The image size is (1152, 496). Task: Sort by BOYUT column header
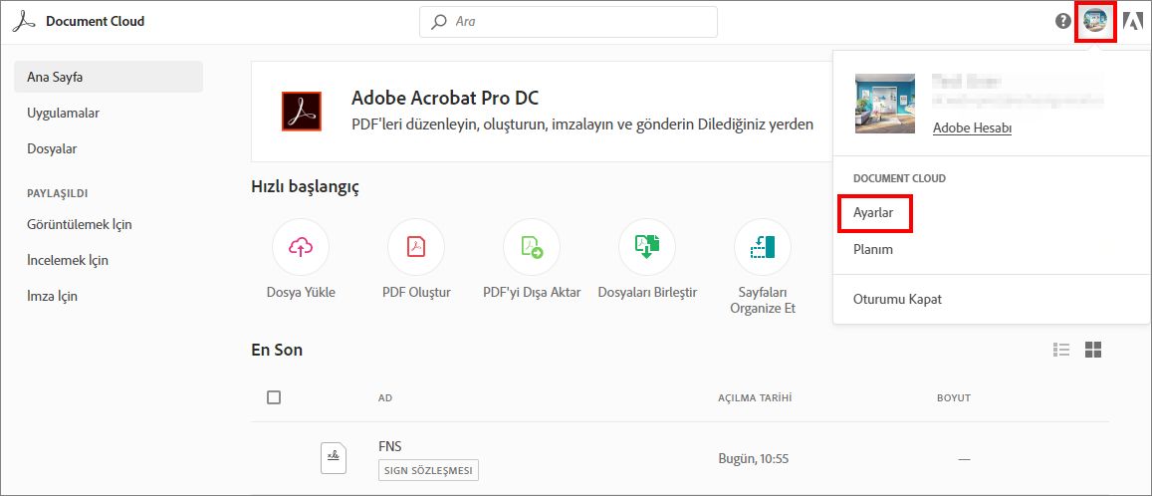[x=954, y=397]
